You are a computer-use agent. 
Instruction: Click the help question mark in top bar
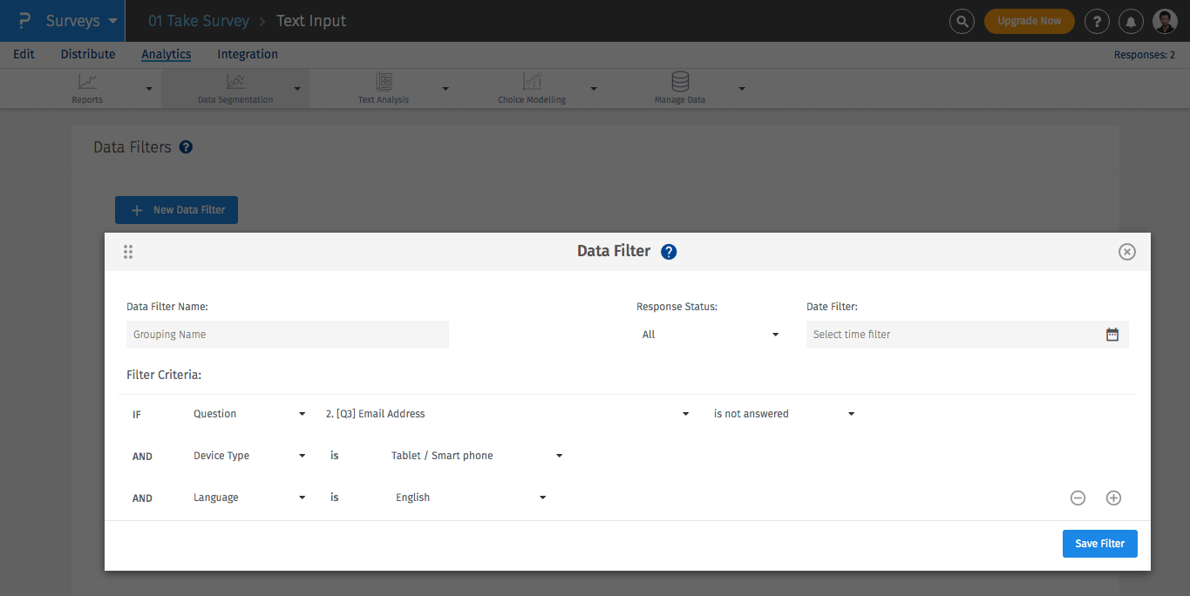1097,21
